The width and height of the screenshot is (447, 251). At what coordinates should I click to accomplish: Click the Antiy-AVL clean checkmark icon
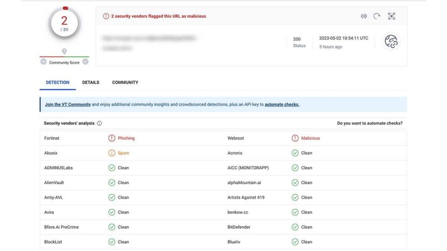(x=112, y=197)
